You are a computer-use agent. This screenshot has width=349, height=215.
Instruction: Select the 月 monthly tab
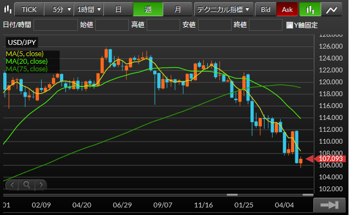[x=177, y=9]
